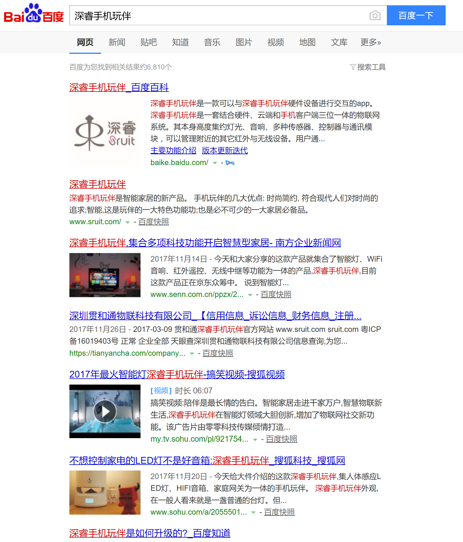The image size is (463, 542).
Task: Open 百度快照 for my.tv.sohu.com result
Action: tap(281, 439)
